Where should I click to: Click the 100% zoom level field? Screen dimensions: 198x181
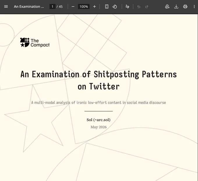point(84,7)
